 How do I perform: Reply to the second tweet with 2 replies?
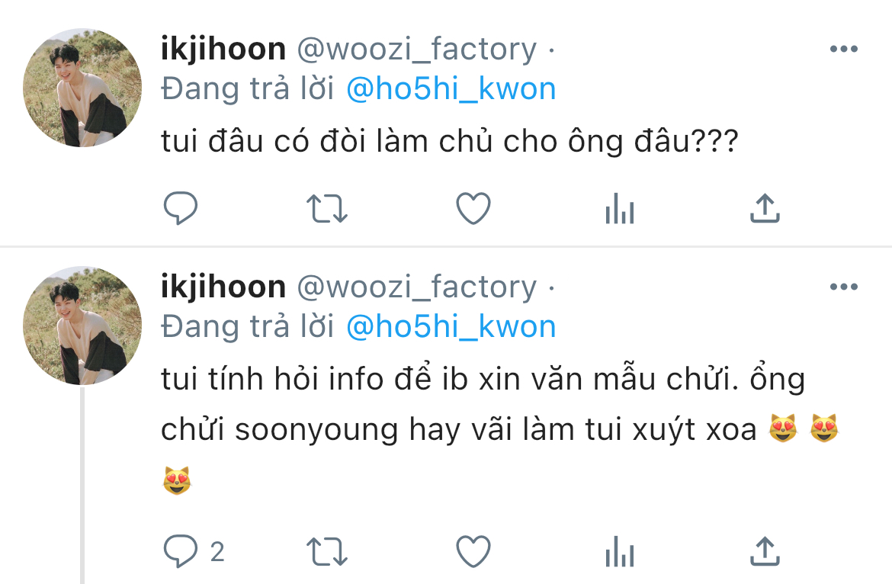click(194, 551)
